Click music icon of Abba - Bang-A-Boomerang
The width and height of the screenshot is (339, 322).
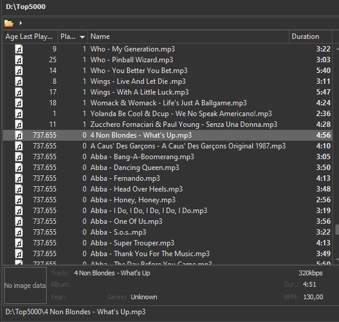point(19,157)
